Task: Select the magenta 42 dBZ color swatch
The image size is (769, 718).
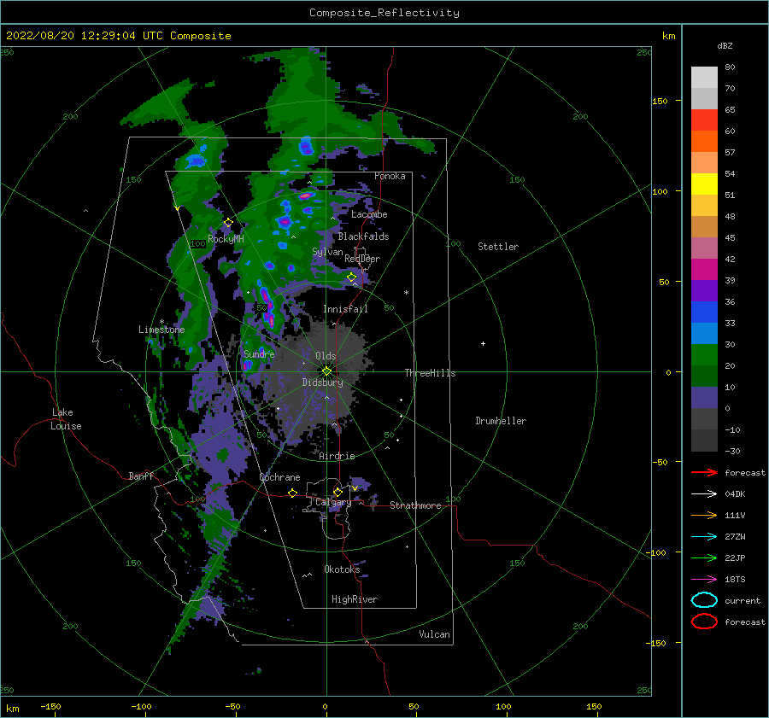Action: (x=704, y=269)
